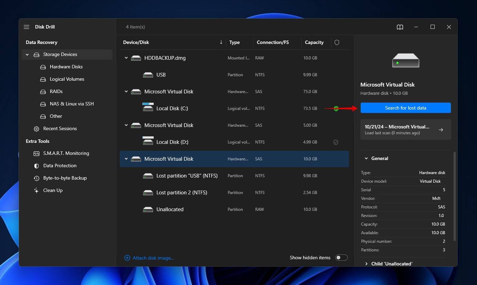The width and height of the screenshot is (477, 285).
Task: Click the USB partition drive icon
Action: pos(148,75)
